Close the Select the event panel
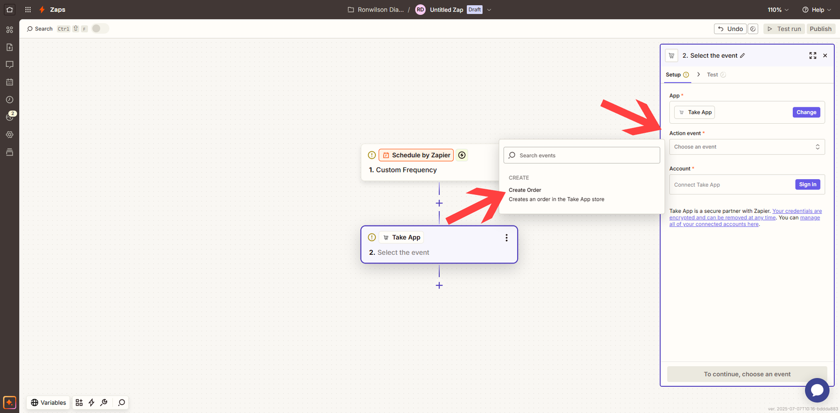Screen dimensions: 840x413 point(825,56)
